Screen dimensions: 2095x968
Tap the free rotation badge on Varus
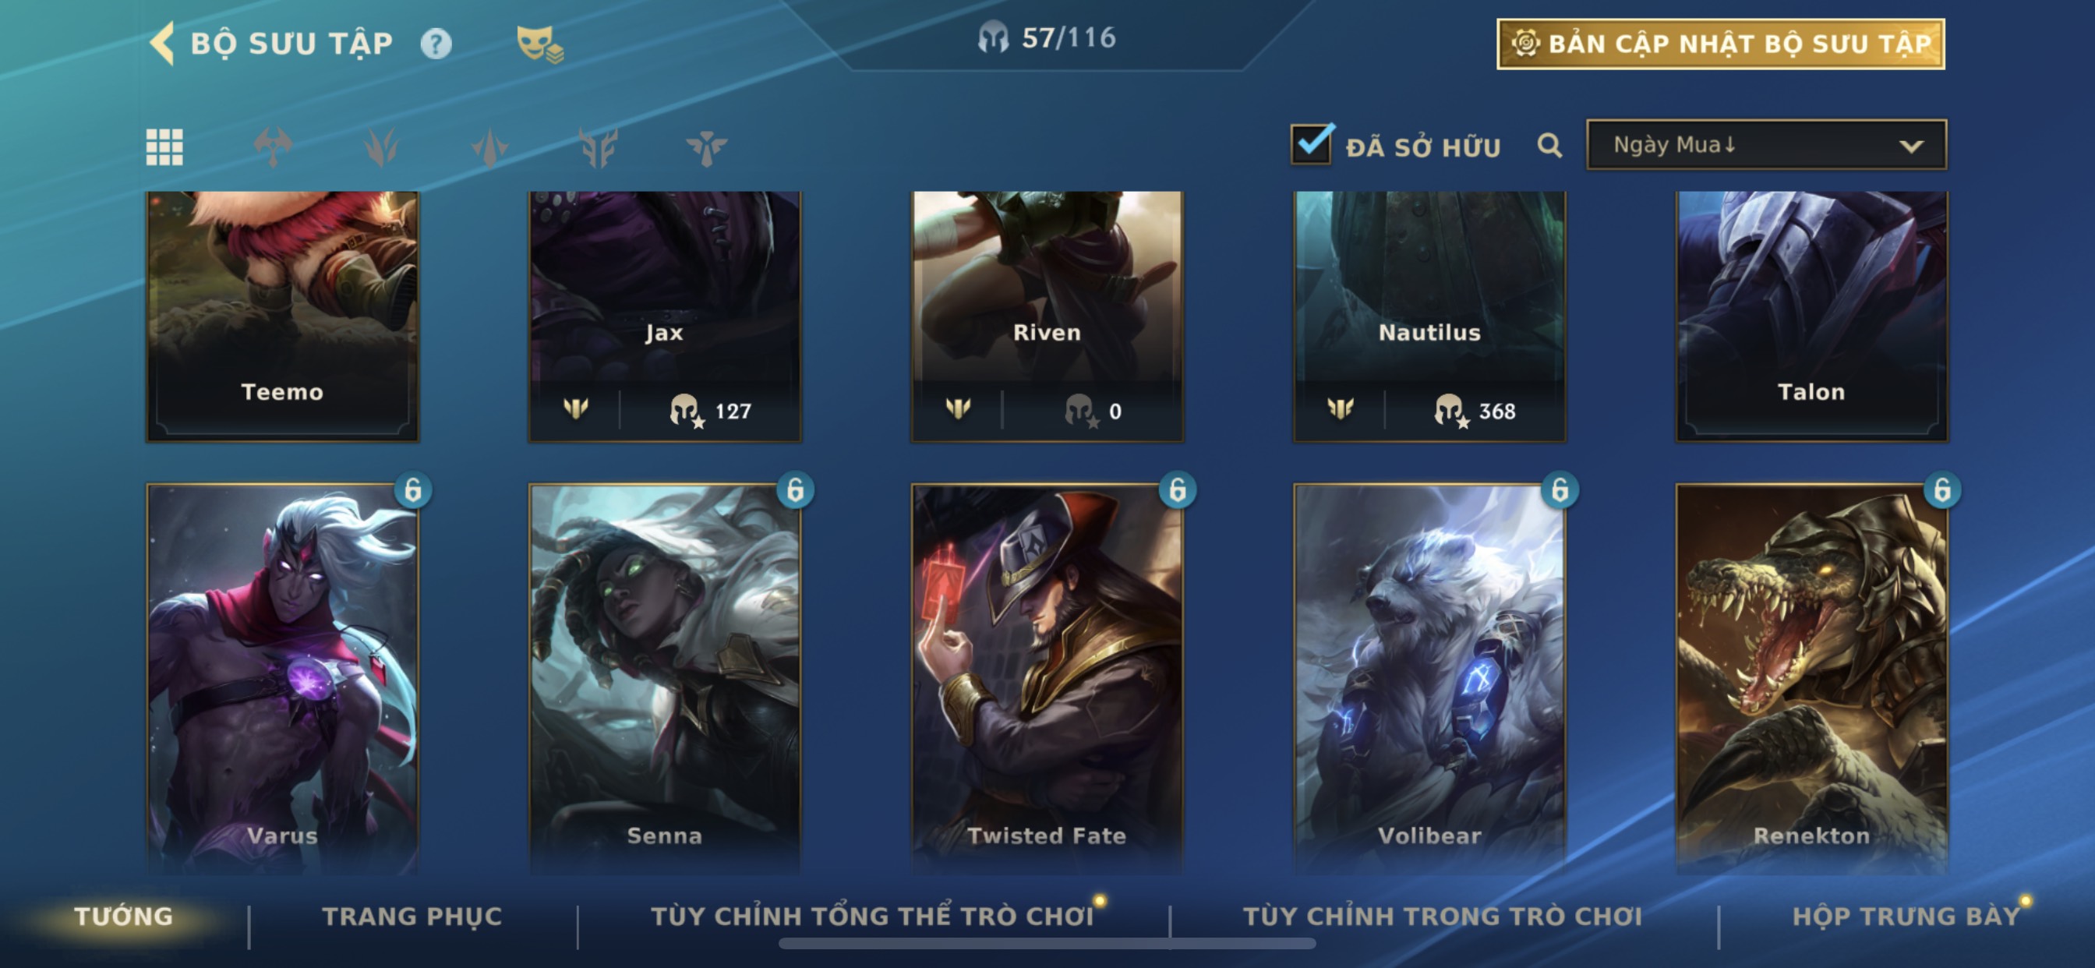(413, 489)
